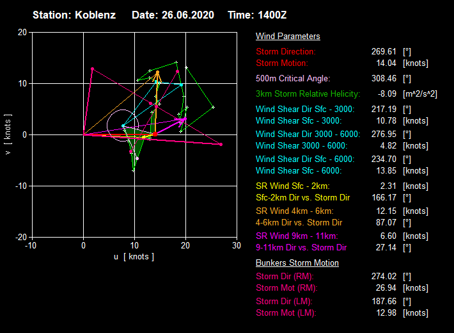
Task: Open the underlined Bunkers Storm Motion heading
Action: pyautogui.click(x=297, y=263)
